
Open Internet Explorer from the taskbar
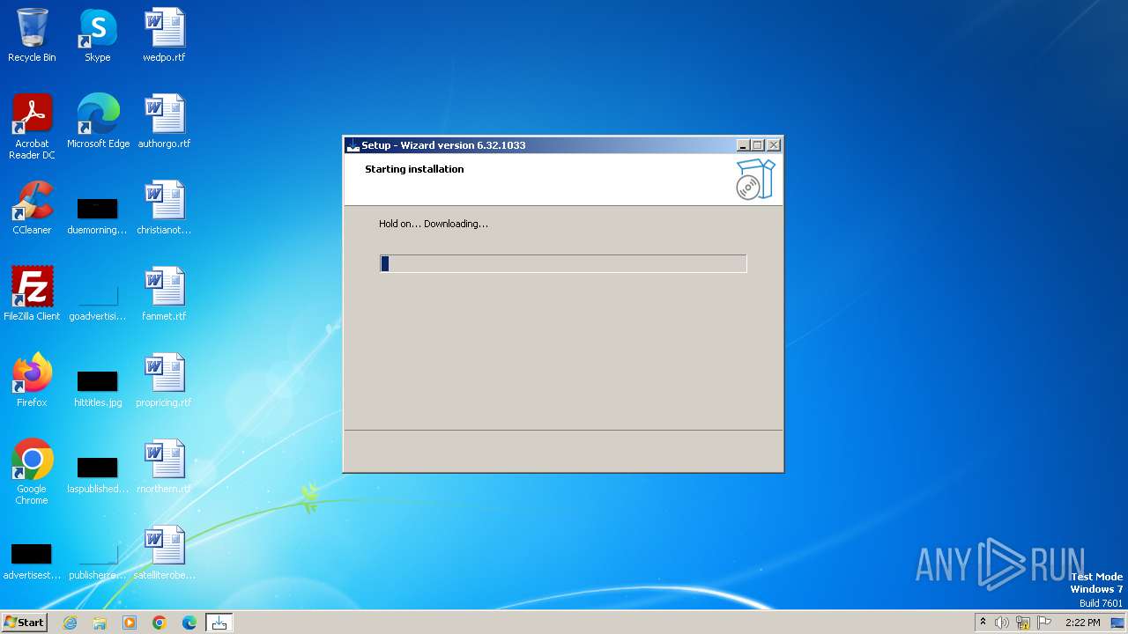(x=70, y=623)
